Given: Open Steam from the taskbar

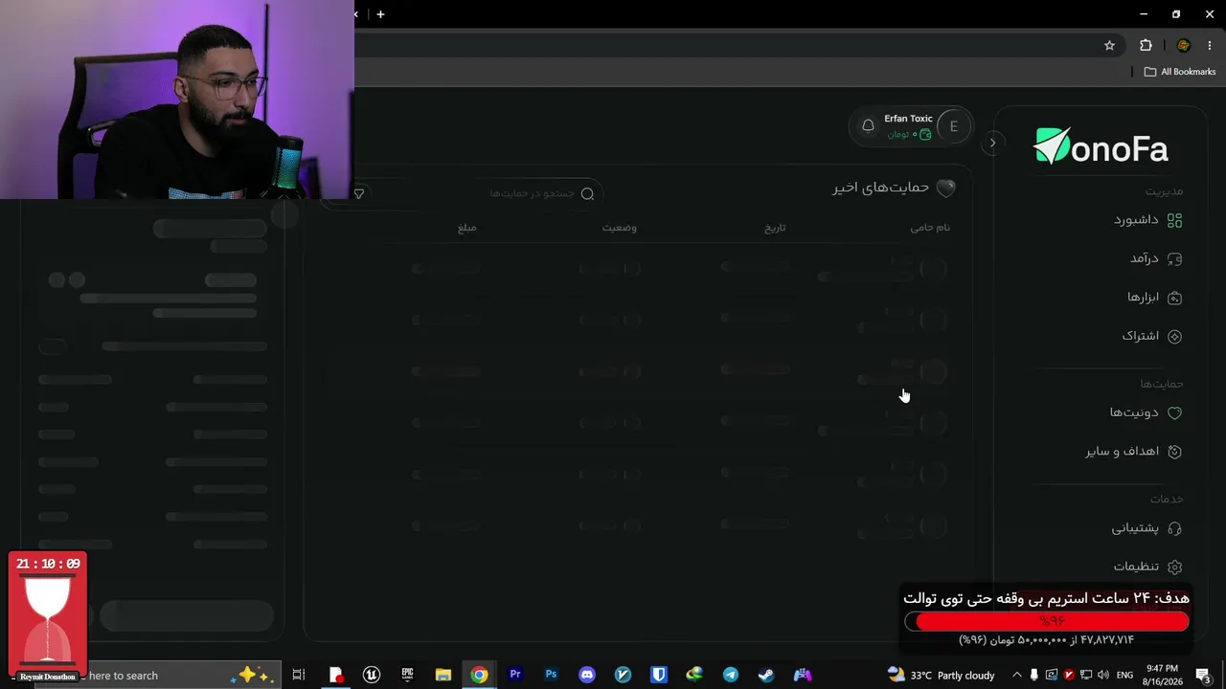Looking at the screenshot, I should [x=766, y=675].
